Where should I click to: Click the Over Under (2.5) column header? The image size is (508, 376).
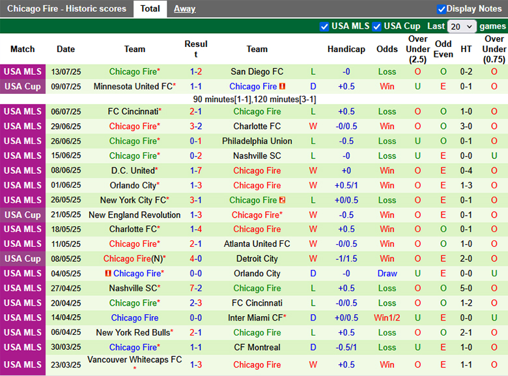coord(417,49)
